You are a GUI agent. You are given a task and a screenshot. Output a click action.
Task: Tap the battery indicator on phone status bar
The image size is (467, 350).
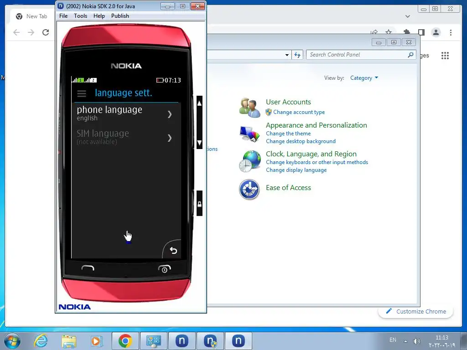[160, 80]
